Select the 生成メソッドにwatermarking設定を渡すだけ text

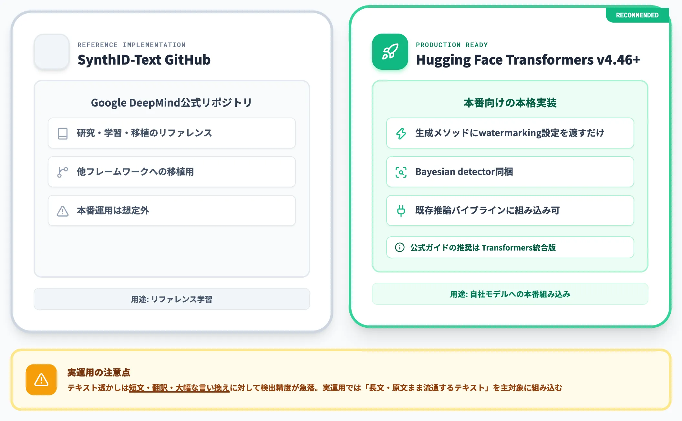[510, 133]
